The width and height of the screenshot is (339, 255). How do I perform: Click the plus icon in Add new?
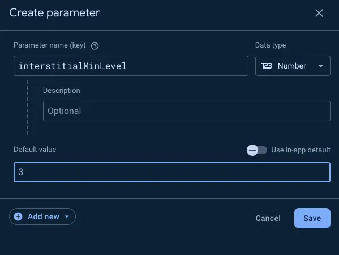point(18,216)
